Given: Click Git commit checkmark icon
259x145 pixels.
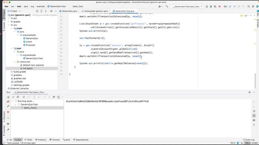Looking at the screenshot, I should click(x=235, y=6).
